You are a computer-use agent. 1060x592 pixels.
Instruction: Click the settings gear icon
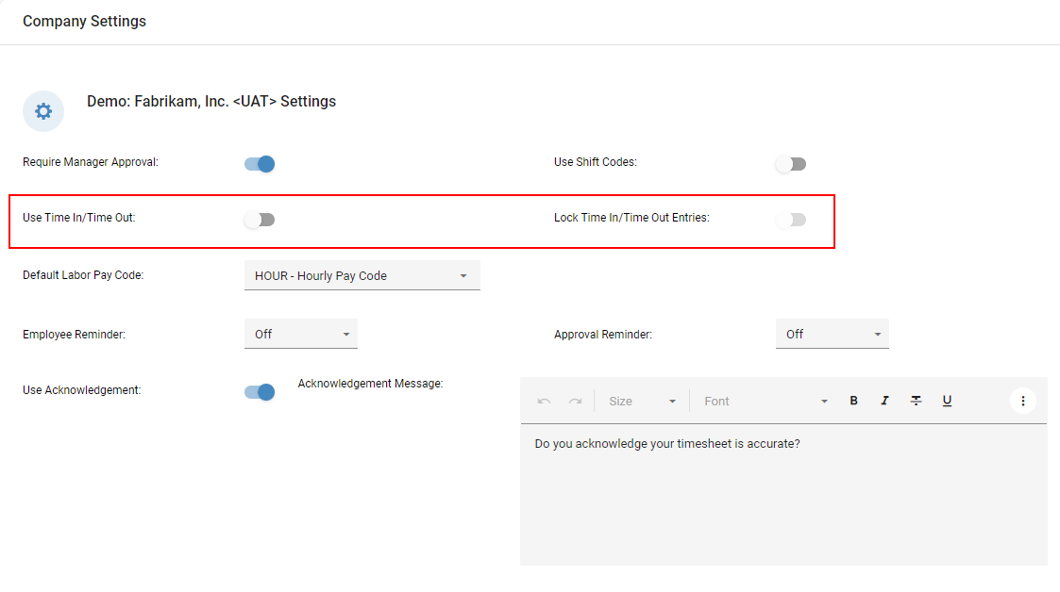[43, 111]
